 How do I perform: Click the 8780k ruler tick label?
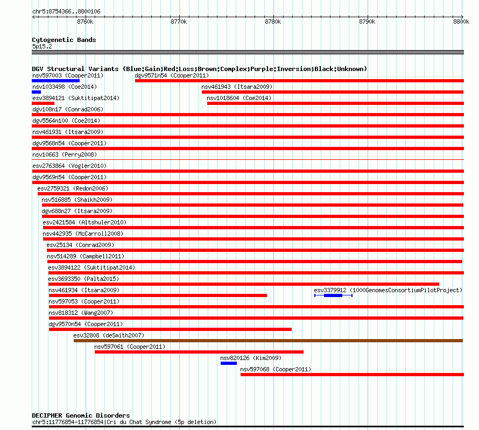pyautogui.click(x=273, y=22)
